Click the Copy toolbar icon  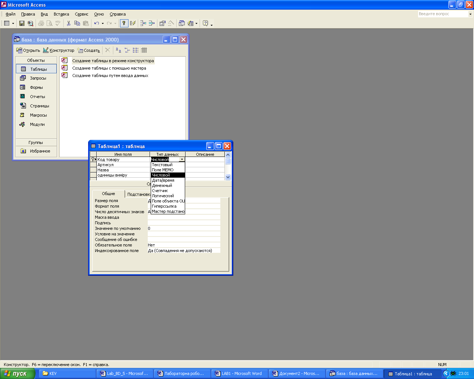[77, 23]
